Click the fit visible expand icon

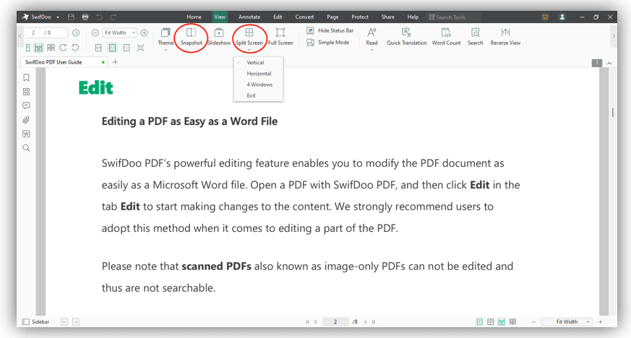tap(140, 48)
